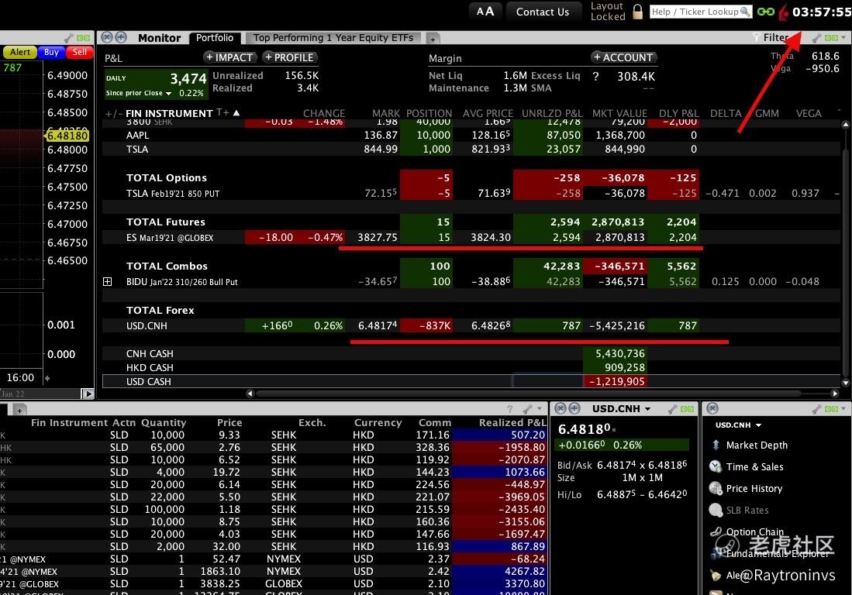Open the Time & Sales link

(755, 467)
